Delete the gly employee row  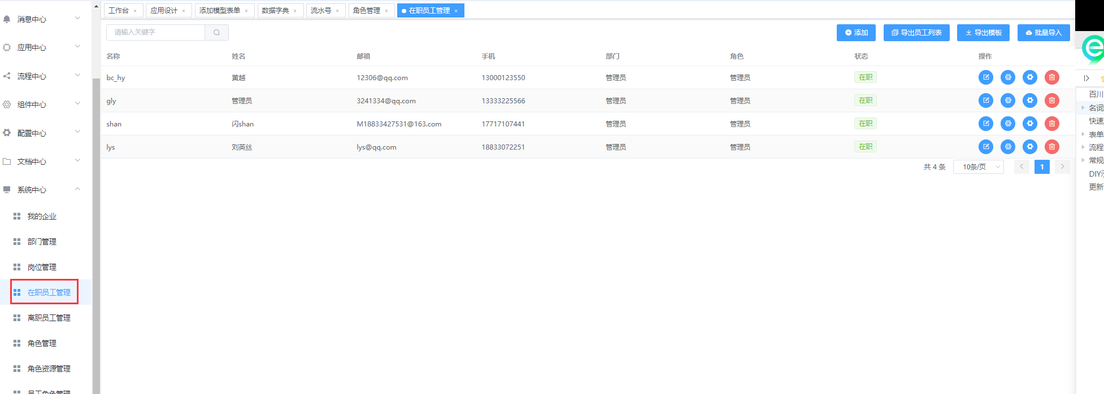coord(1052,100)
